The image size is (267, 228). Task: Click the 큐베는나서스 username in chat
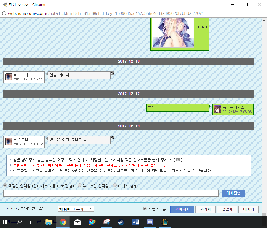[234, 107]
